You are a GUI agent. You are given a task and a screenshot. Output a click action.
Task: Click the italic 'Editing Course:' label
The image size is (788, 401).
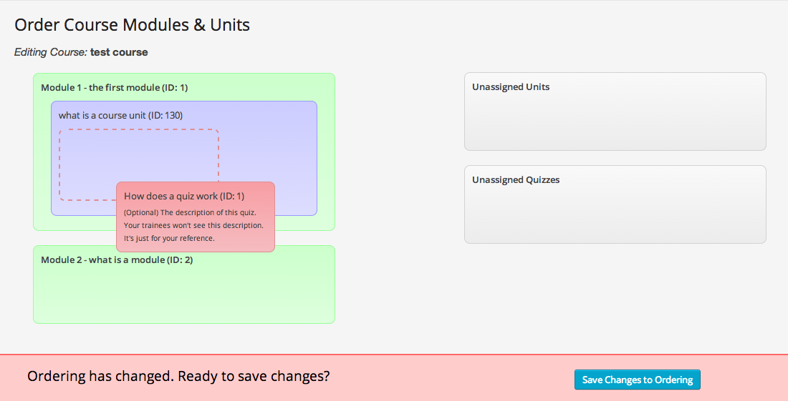50,52
